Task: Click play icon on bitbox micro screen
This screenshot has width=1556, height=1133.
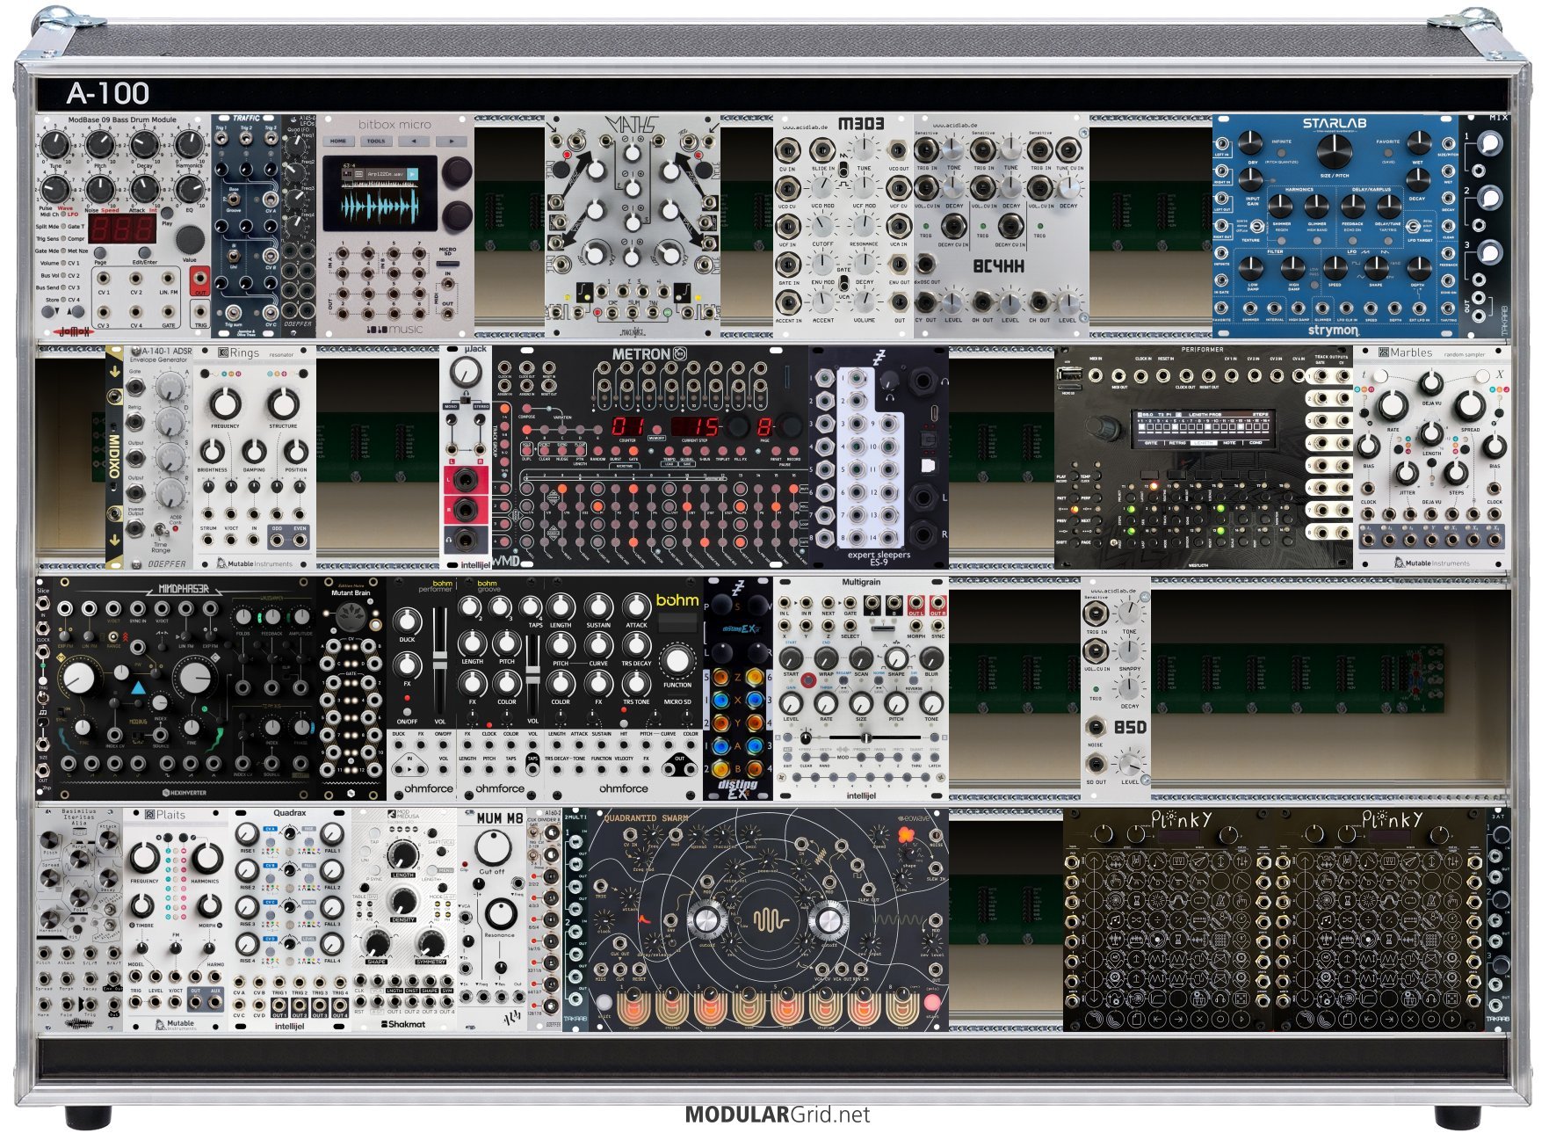Action: point(412,175)
